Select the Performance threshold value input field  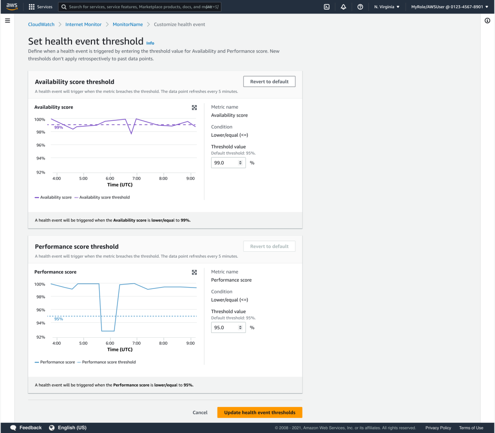[x=225, y=327]
